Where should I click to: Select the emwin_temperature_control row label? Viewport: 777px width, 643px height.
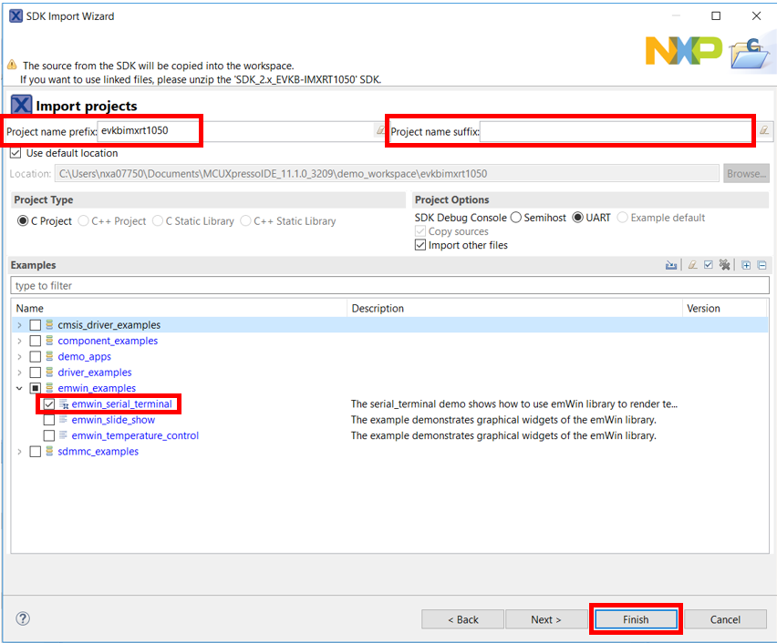pos(135,435)
